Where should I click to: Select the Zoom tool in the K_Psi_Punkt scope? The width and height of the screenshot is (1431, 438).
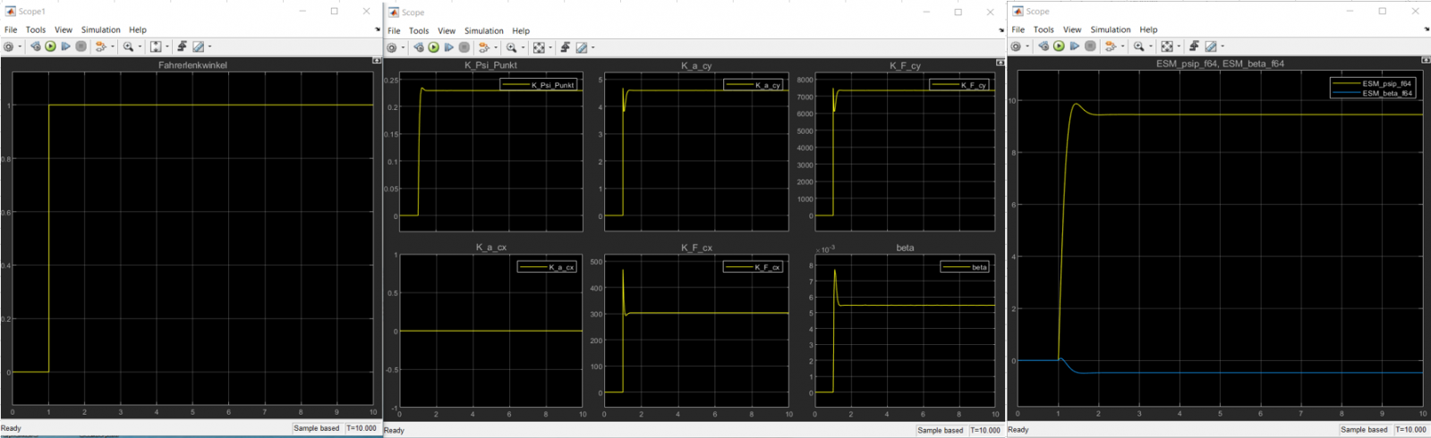click(x=511, y=47)
